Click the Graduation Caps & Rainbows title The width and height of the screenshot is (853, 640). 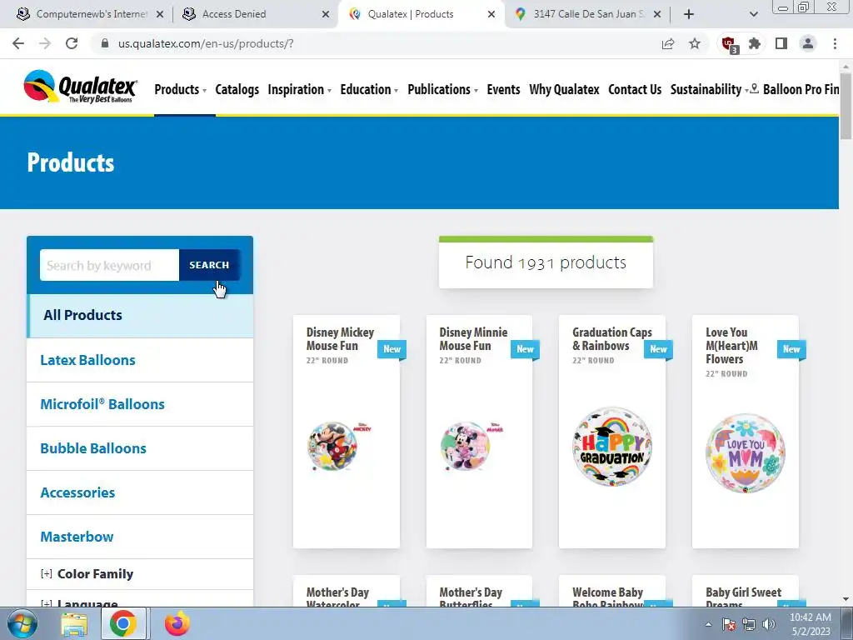pos(612,339)
